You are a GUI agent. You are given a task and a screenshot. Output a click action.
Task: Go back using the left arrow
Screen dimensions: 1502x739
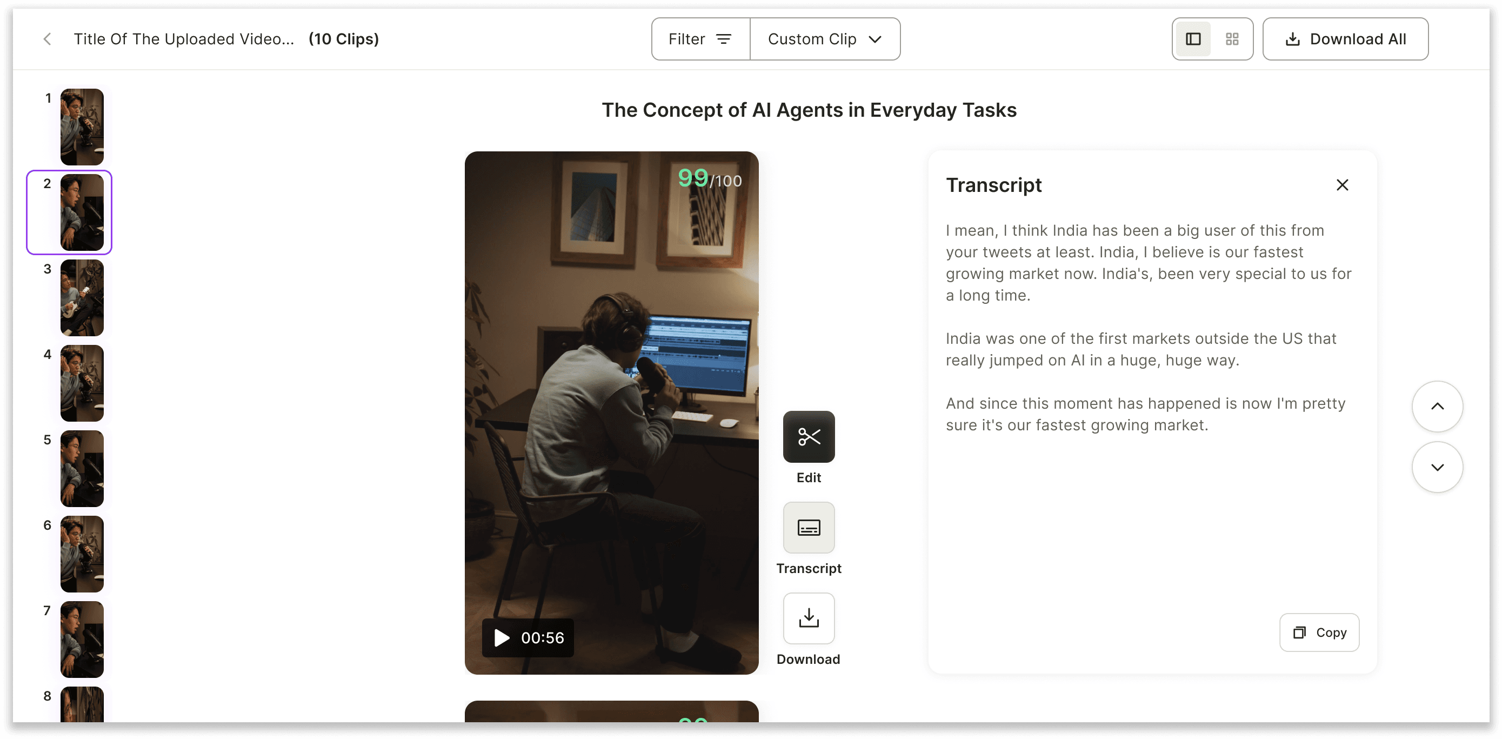pyautogui.click(x=47, y=39)
